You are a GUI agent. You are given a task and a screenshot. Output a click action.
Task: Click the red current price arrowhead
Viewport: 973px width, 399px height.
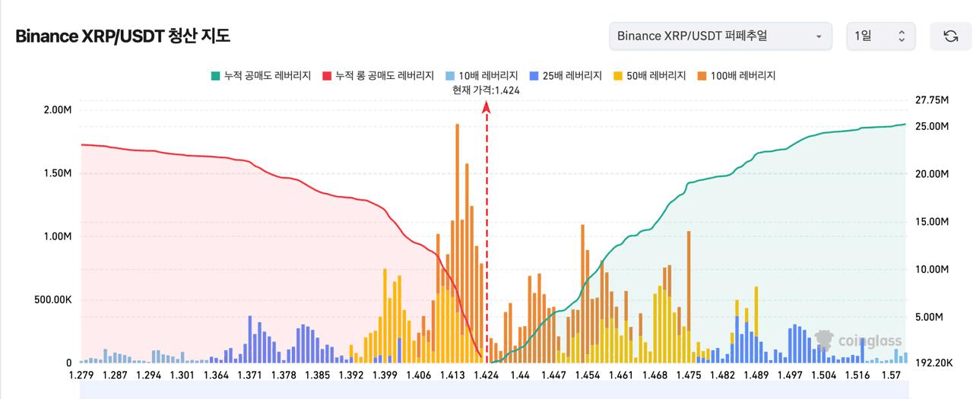[x=486, y=108]
